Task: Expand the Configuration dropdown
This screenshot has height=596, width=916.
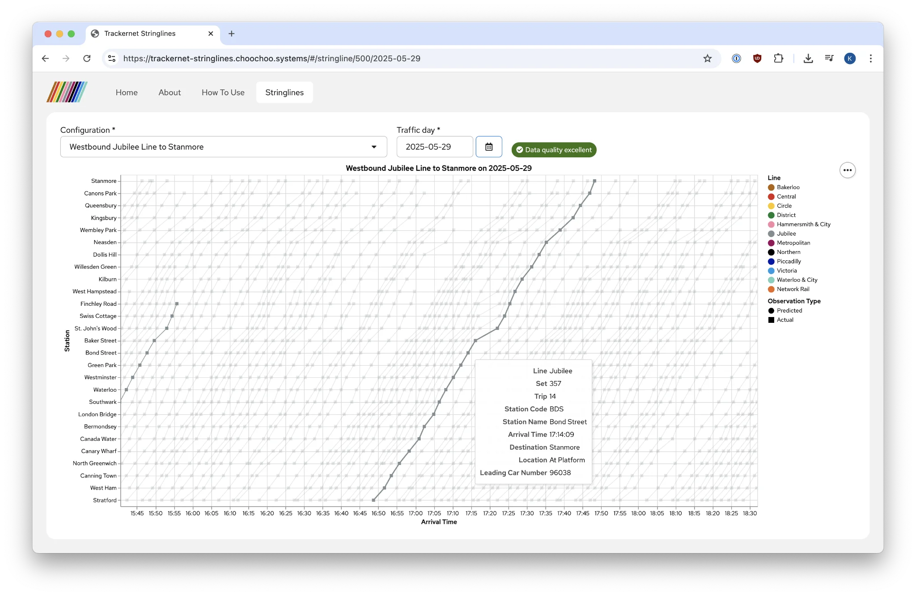Action: pos(224,147)
